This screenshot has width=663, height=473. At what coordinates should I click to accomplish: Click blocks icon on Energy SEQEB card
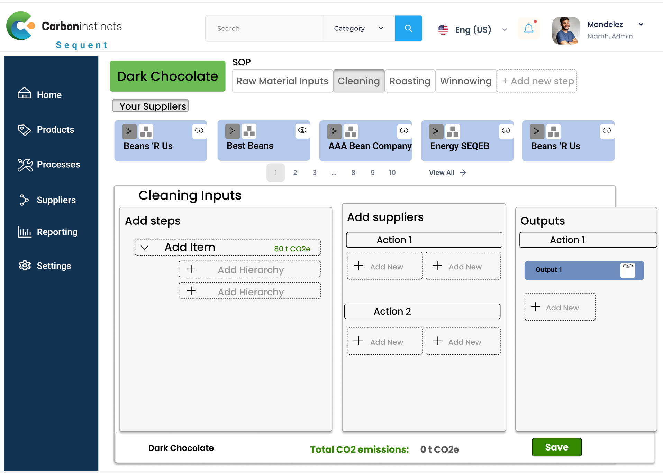coord(452,132)
